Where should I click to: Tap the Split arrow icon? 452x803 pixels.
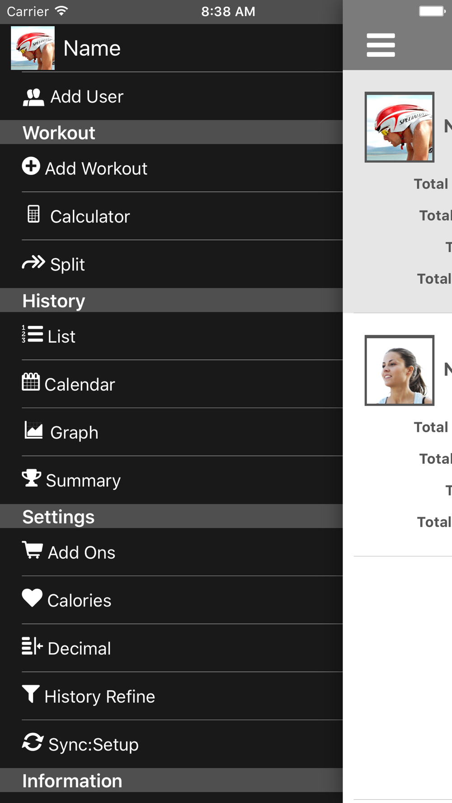[33, 262]
